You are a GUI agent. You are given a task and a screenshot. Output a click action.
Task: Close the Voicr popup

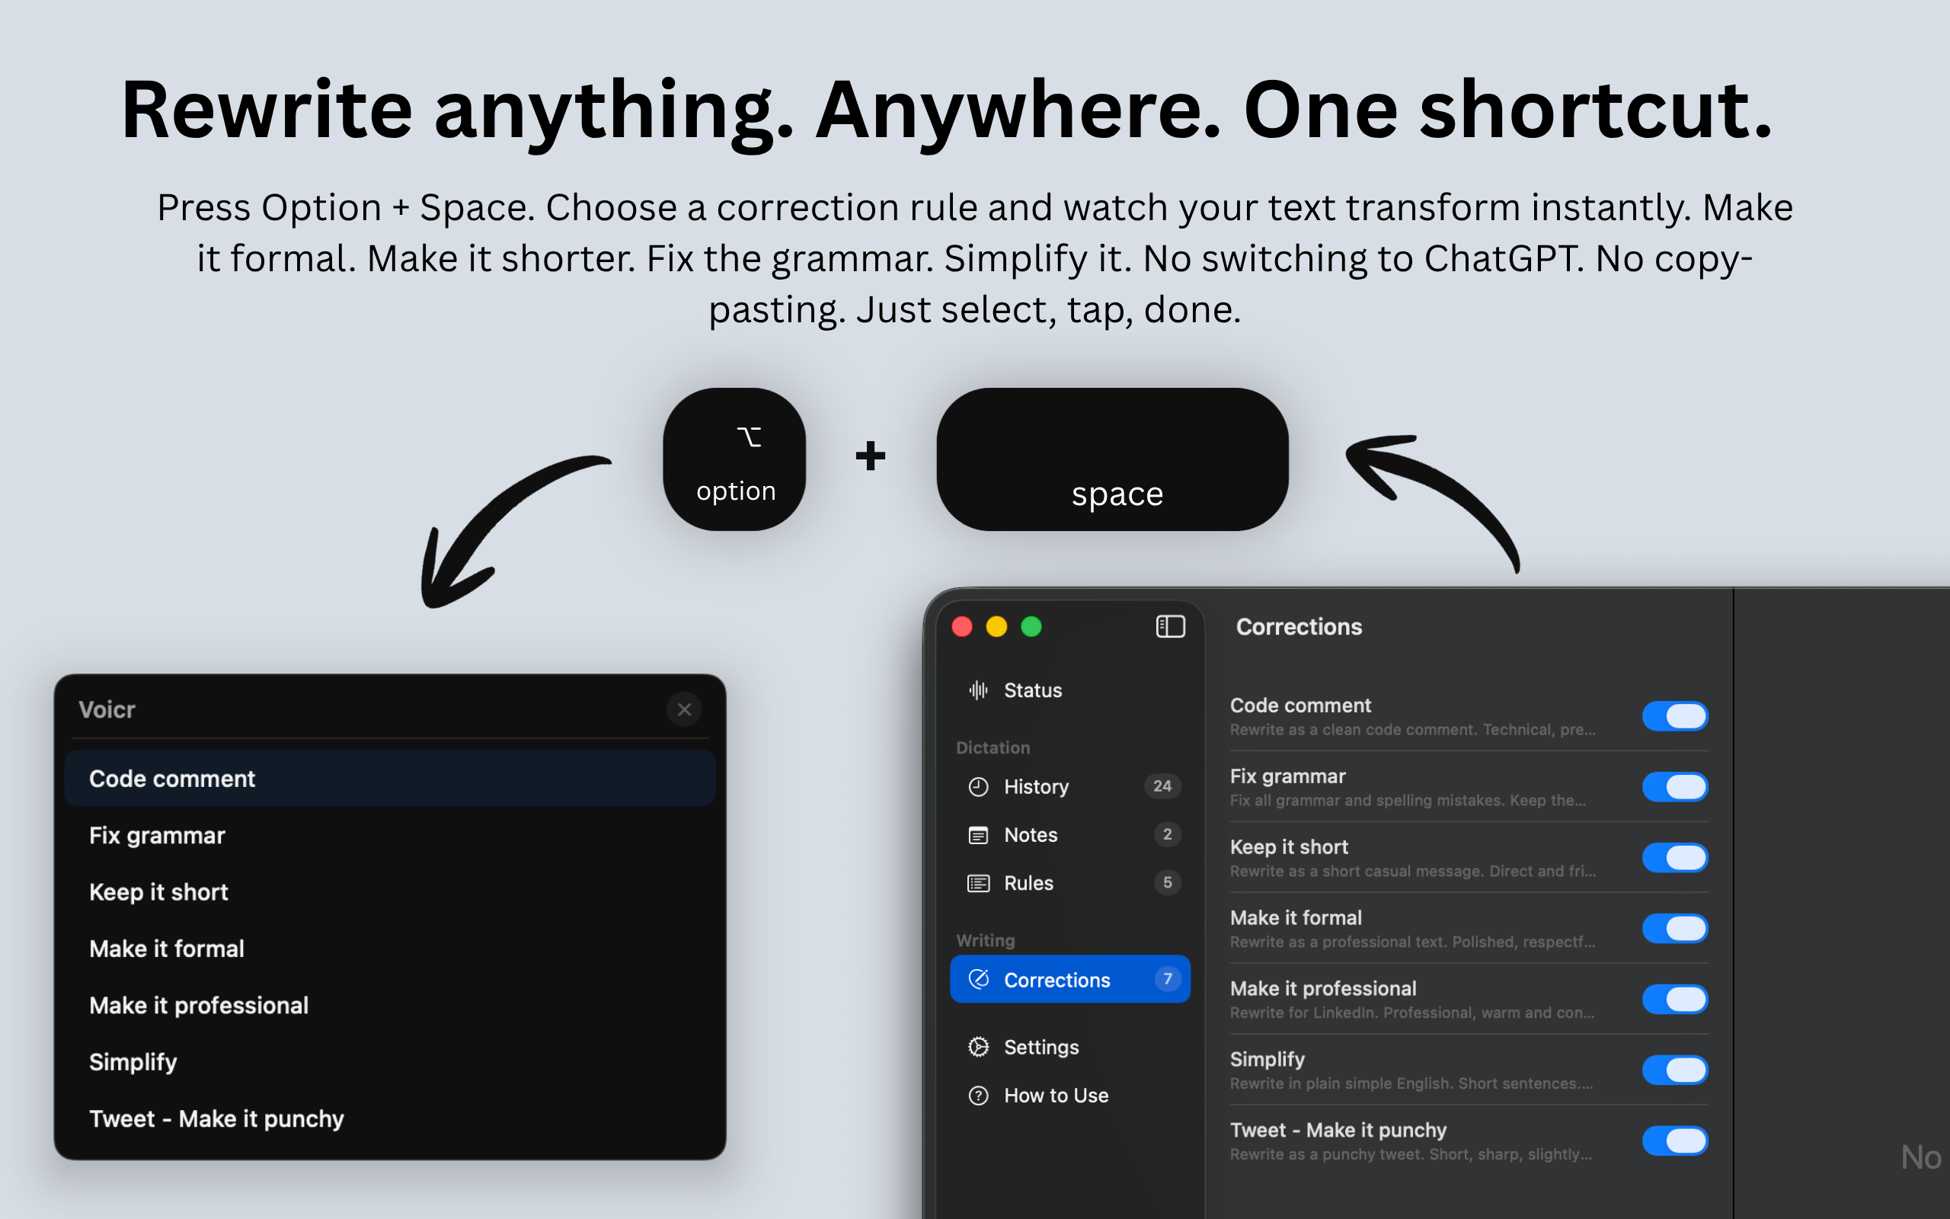[x=684, y=709]
